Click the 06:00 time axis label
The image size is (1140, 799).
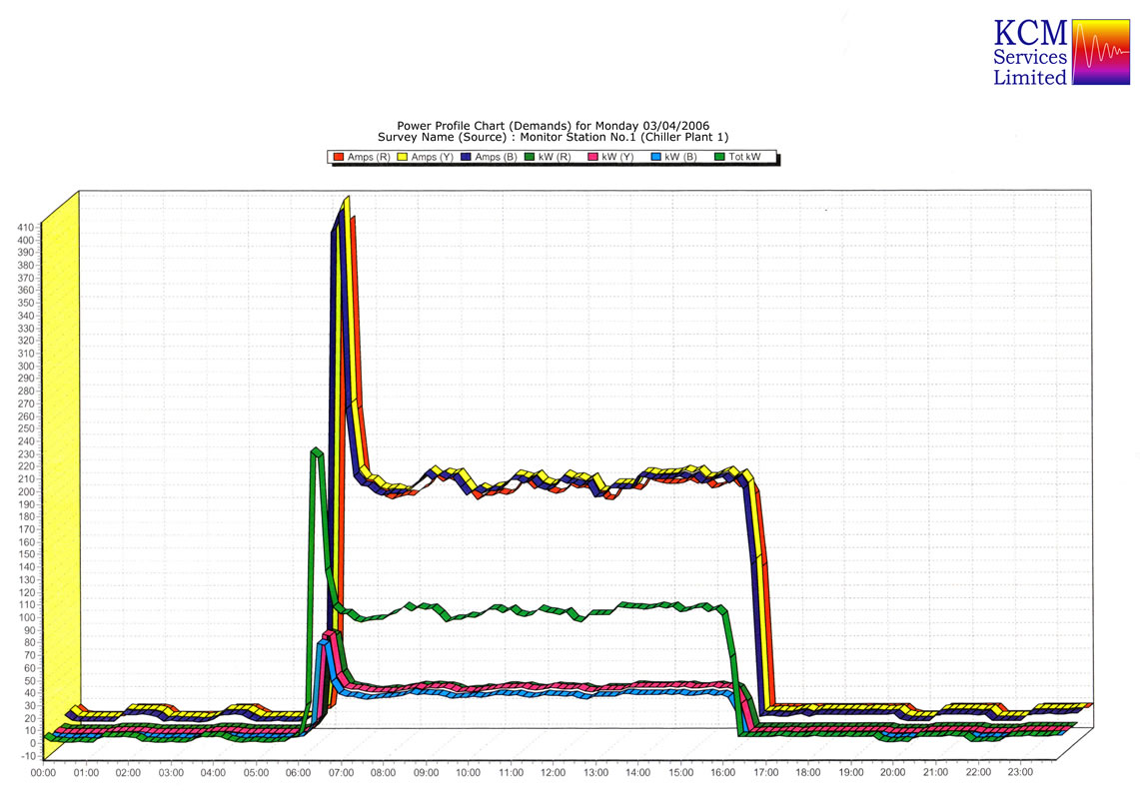298,773
